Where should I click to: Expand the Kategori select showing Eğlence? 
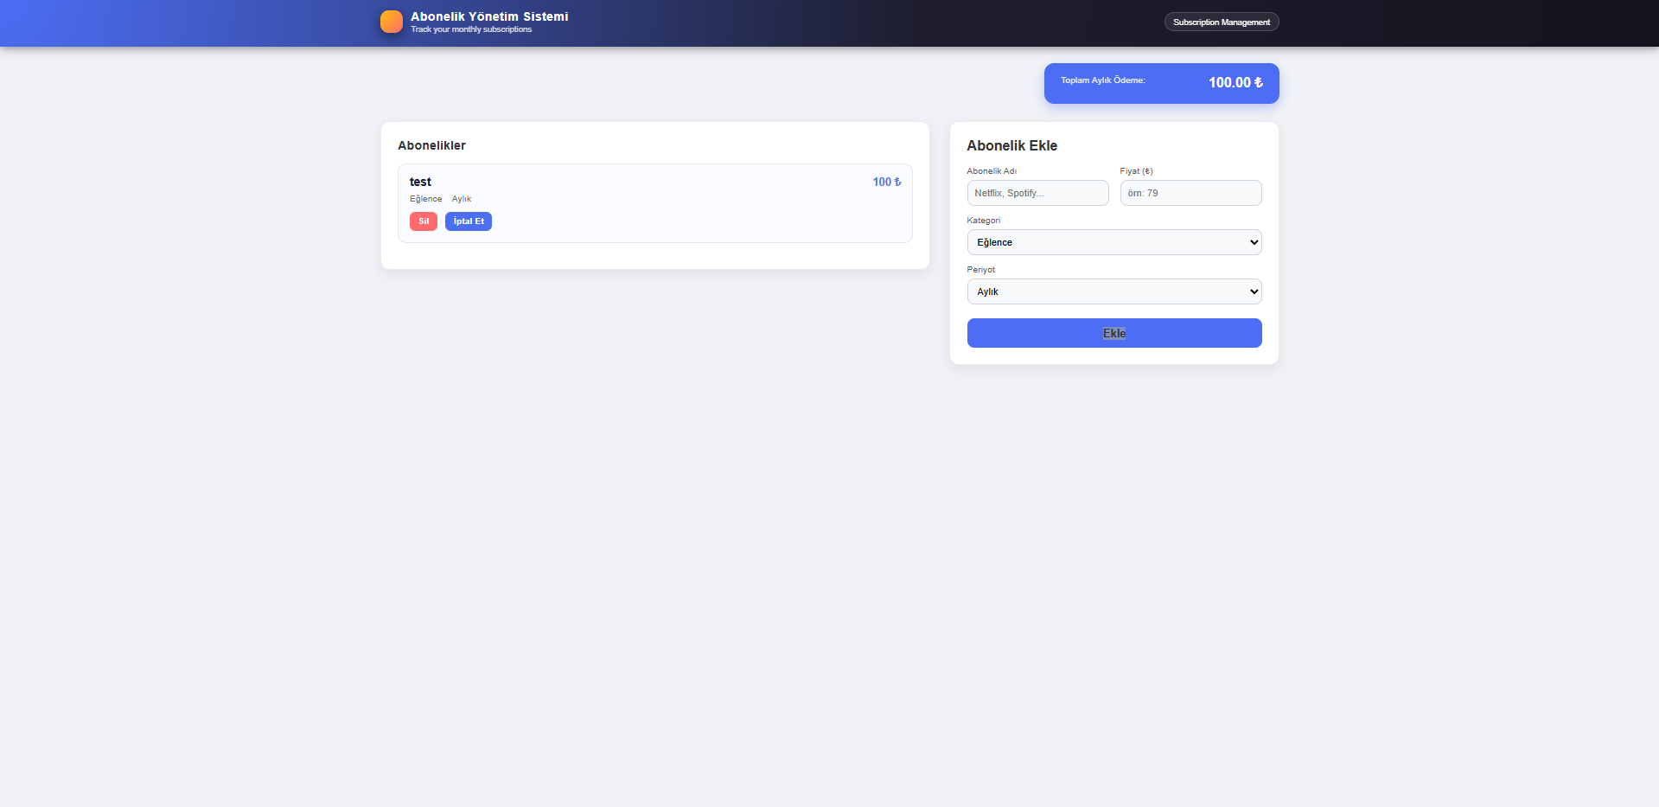(1113, 242)
